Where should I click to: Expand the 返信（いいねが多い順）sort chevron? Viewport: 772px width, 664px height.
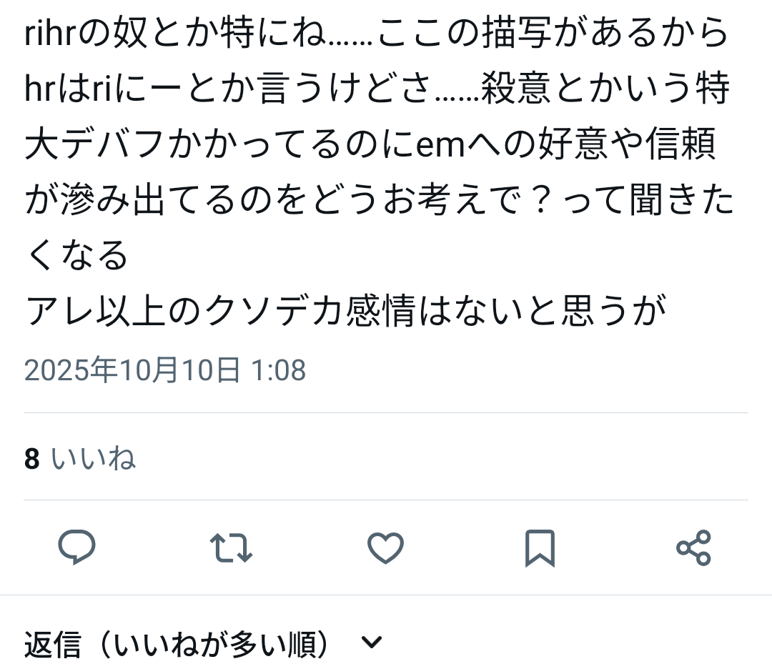click(x=372, y=642)
